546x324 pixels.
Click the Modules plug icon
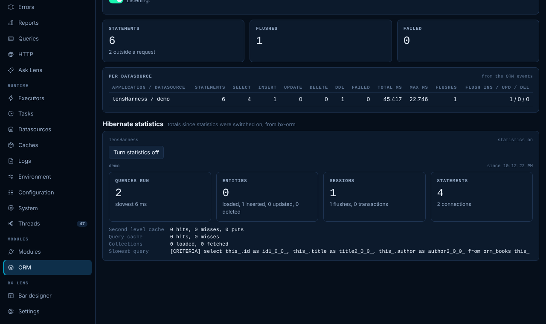(11, 252)
